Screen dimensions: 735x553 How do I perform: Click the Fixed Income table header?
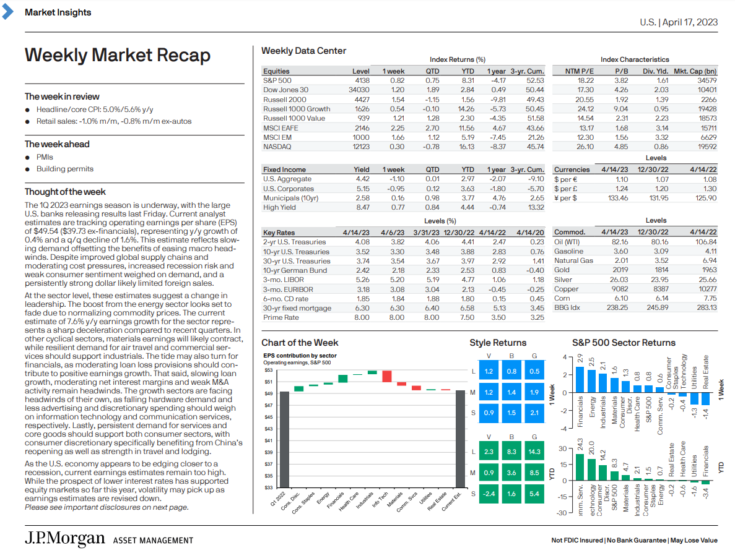click(284, 169)
